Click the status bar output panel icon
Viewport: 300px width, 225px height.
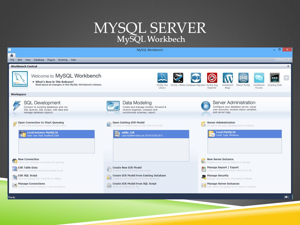point(286,197)
